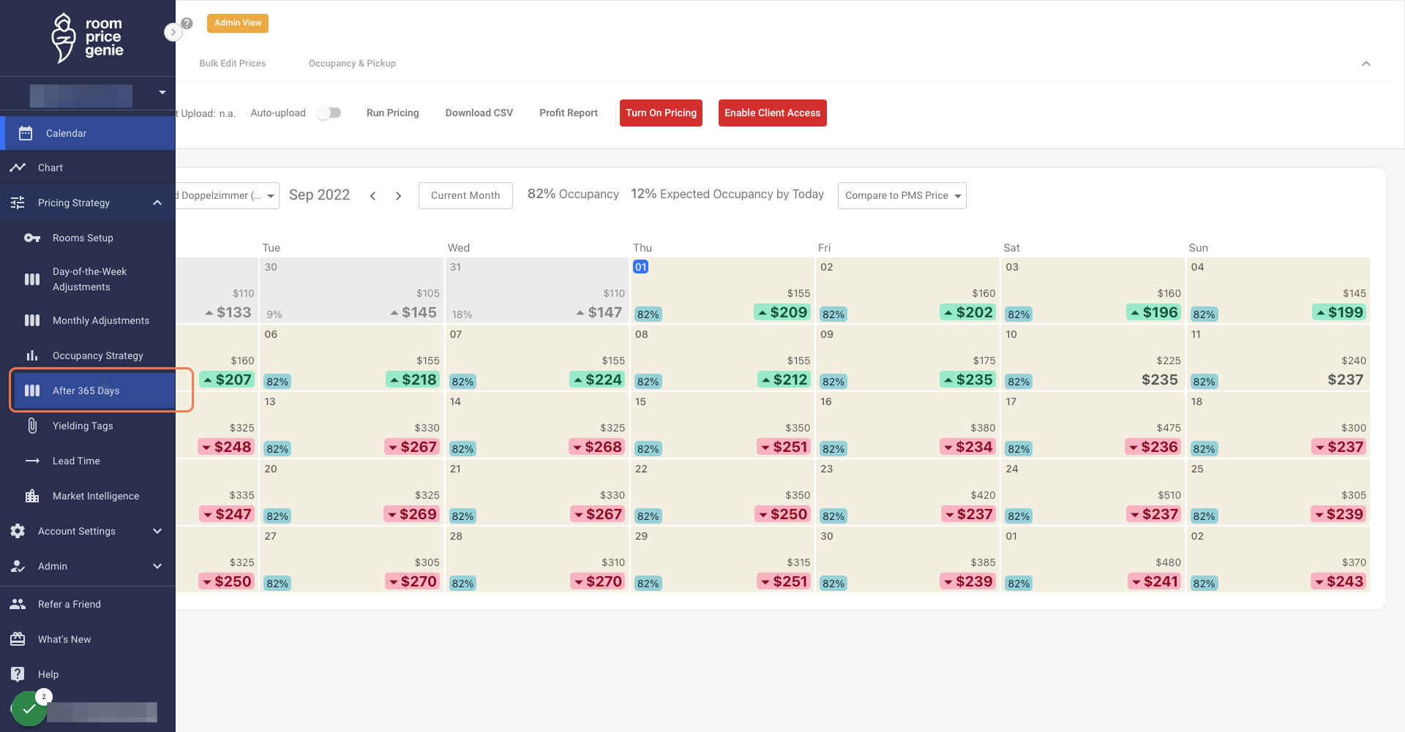Open the Compare to PMS Price dropdown
Screen dimensions: 1405x732
[902, 195]
